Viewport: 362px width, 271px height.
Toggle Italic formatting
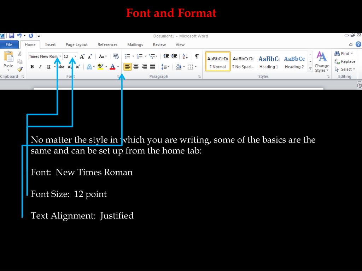click(40, 67)
